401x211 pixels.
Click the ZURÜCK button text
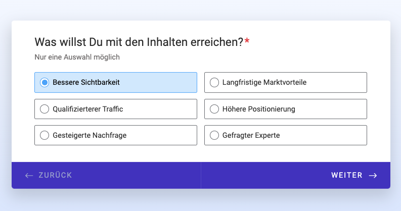(55, 175)
